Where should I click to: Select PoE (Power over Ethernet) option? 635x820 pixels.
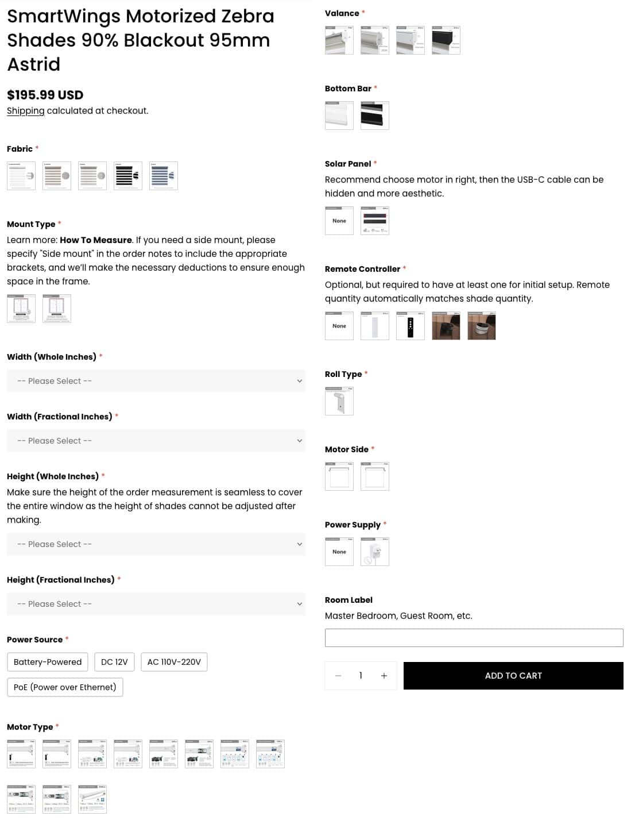[x=65, y=687]
